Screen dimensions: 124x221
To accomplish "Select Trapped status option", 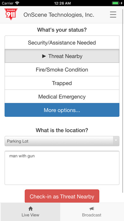I will (x=62, y=83).
